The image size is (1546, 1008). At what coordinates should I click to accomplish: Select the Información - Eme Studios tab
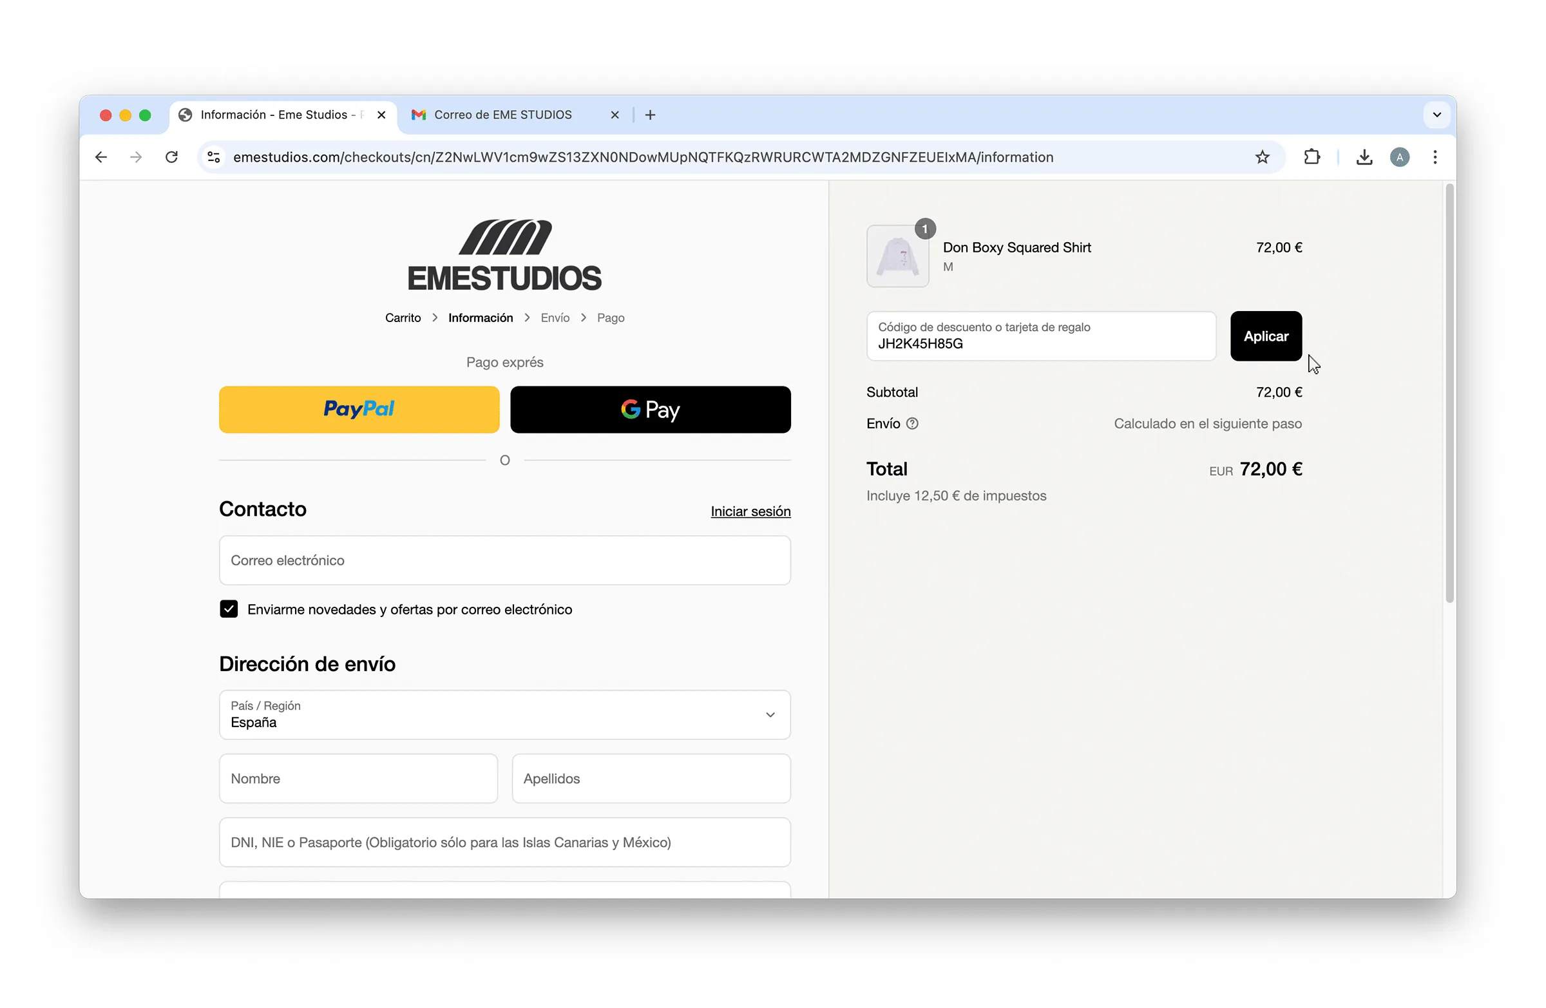282,115
